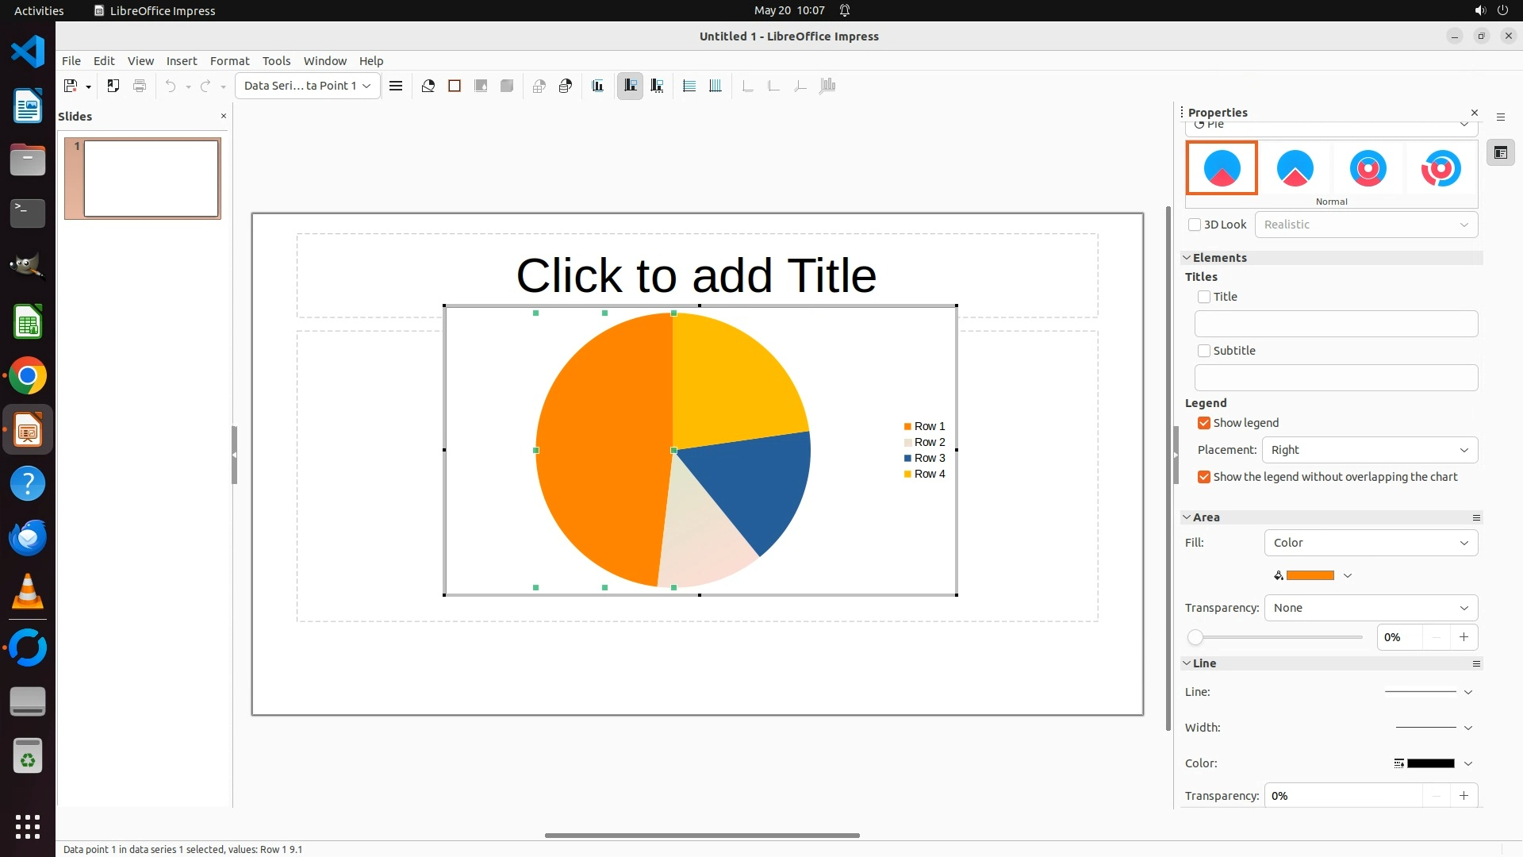Uncheck the Show legend checkbox
Image resolution: width=1523 pixels, height=857 pixels.
click(x=1204, y=423)
